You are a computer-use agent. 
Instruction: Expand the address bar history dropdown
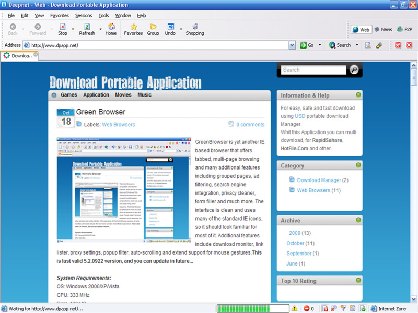click(292, 45)
